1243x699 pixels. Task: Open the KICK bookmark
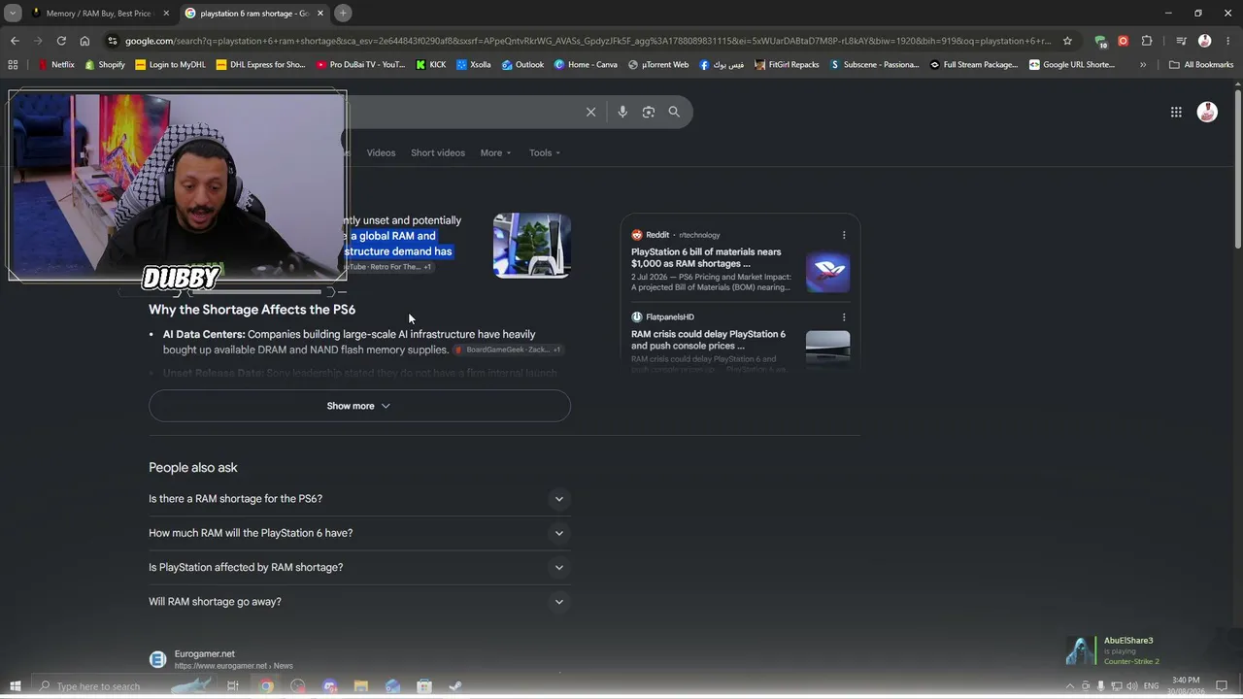pyautogui.click(x=430, y=65)
